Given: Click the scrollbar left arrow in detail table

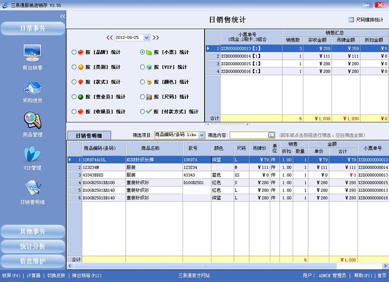Looking at the screenshot, I should tap(70, 266).
